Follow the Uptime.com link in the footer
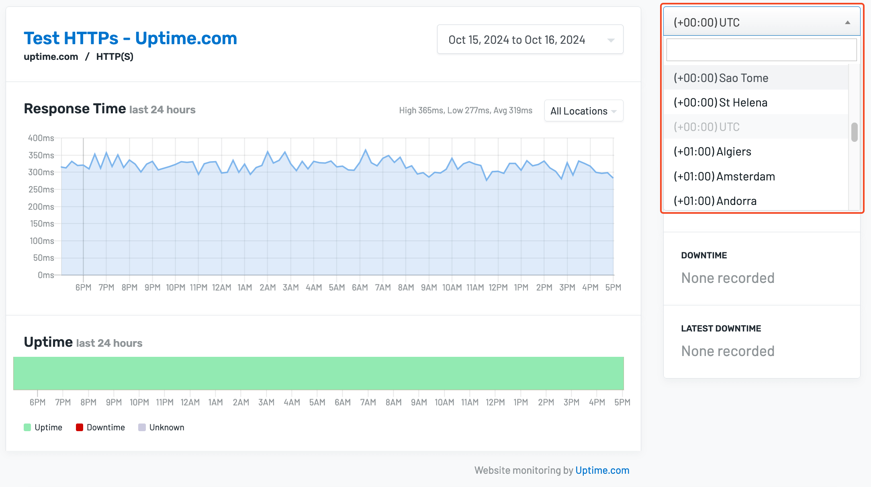 [602, 470]
